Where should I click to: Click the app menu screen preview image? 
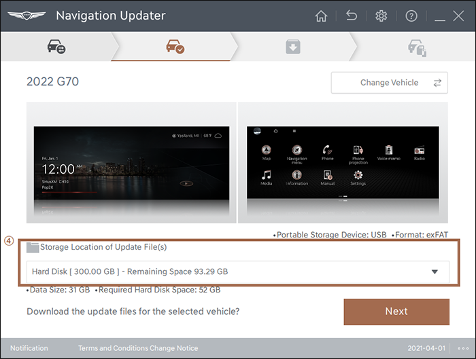pyautogui.click(x=343, y=162)
